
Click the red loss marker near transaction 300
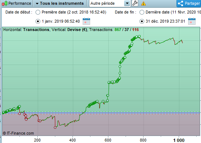click(x=55, y=127)
